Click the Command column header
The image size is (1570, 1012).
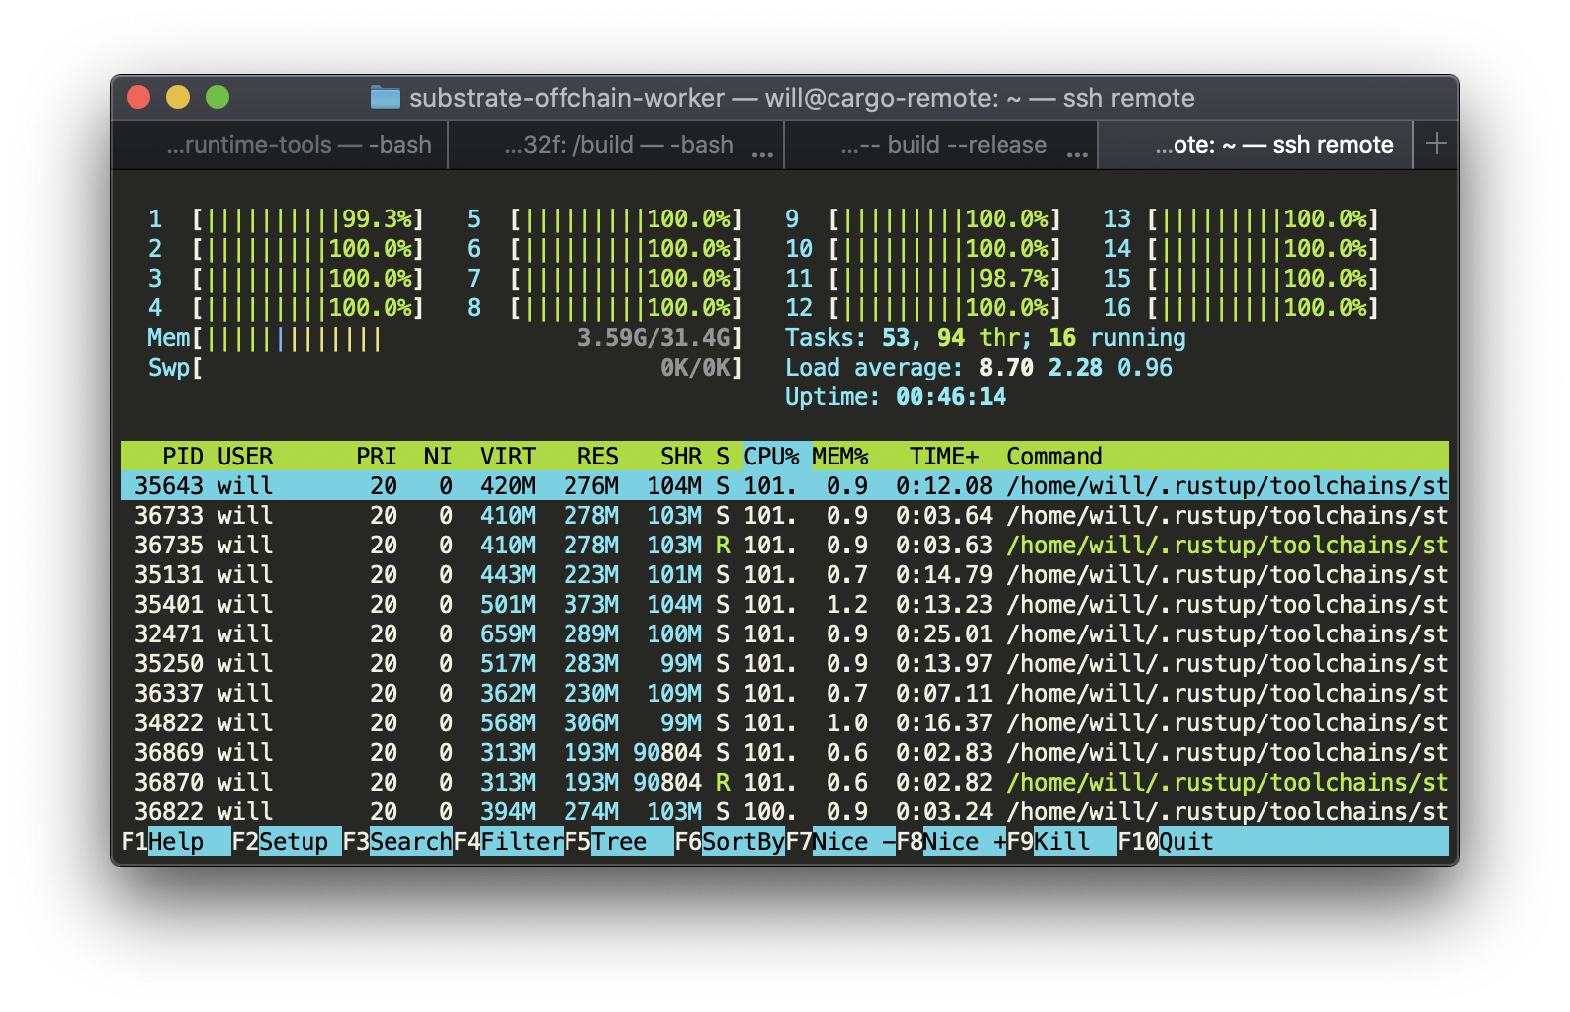pyautogui.click(x=1055, y=457)
